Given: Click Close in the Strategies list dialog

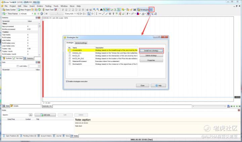Looking at the screenshot, I should (143, 85).
